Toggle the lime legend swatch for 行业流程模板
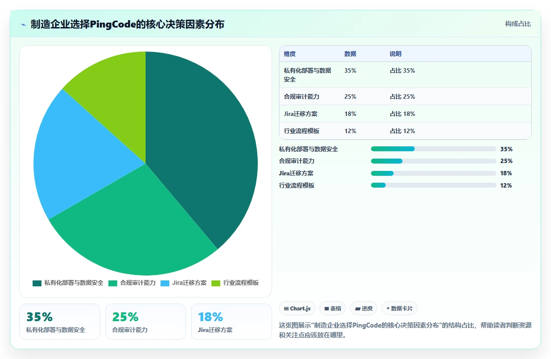The width and height of the screenshot is (551, 359). (216, 283)
